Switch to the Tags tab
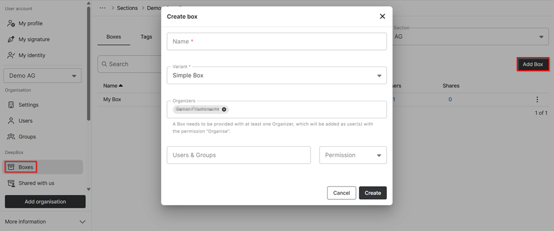Image resolution: width=554 pixels, height=231 pixels. 146,36
